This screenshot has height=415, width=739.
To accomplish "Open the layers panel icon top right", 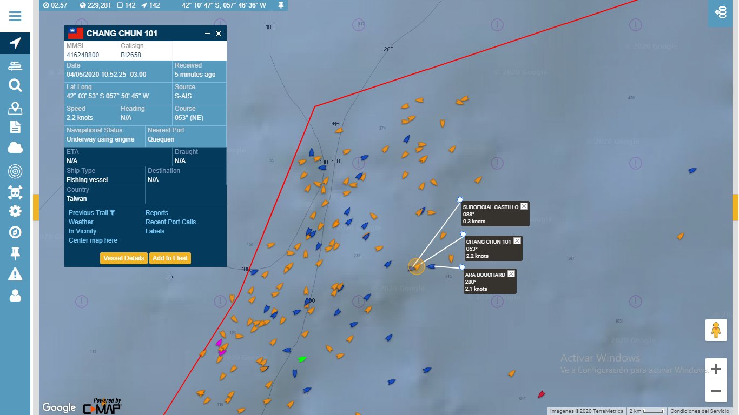I will pos(721,12).
